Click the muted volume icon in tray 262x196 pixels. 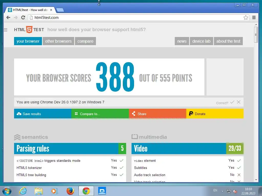coord(235,191)
